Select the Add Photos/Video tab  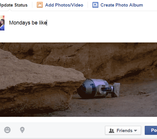click(x=60, y=5)
